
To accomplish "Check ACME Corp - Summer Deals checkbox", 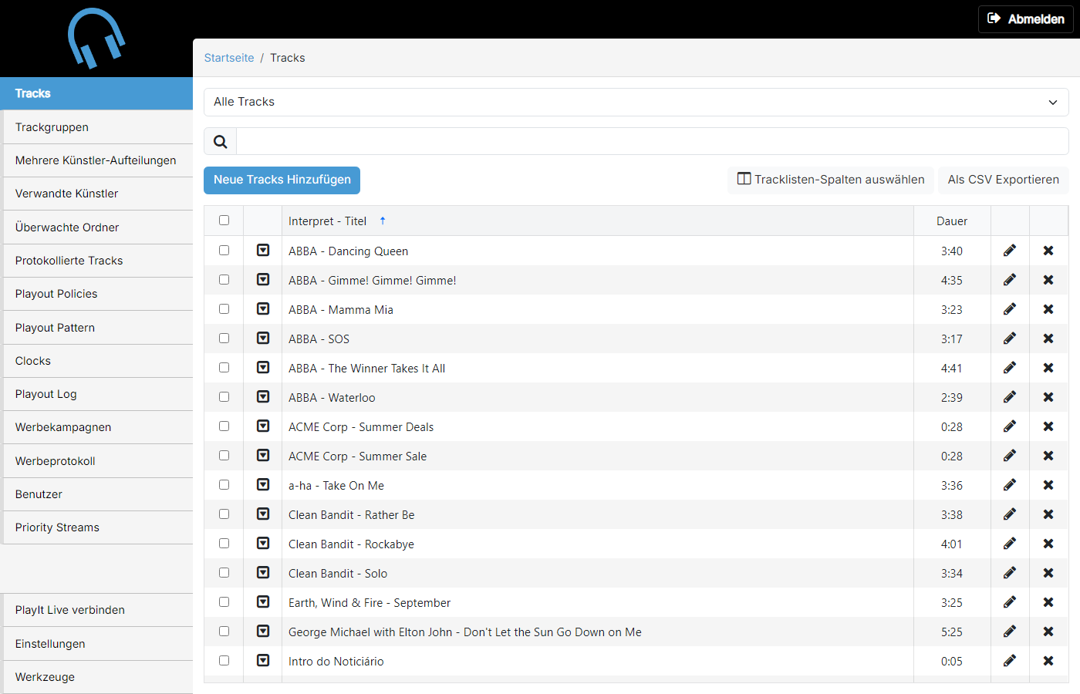I will pyautogui.click(x=224, y=426).
